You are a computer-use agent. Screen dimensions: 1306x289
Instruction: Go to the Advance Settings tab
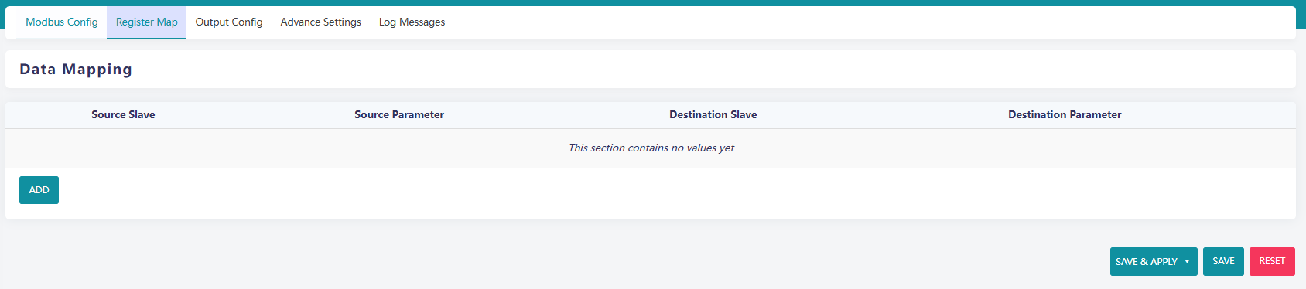(321, 22)
